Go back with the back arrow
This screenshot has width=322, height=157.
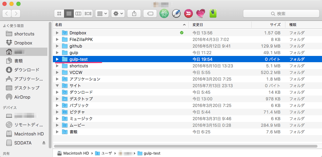click(x=7, y=14)
